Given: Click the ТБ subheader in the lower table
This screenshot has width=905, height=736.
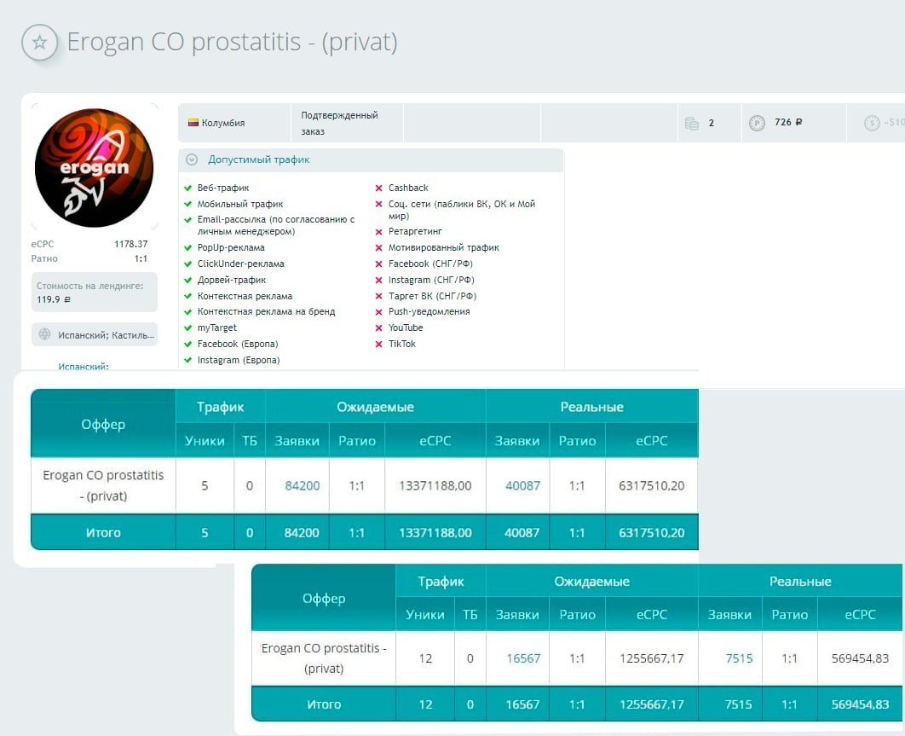Looking at the screenshot, I should coord(470,615).
